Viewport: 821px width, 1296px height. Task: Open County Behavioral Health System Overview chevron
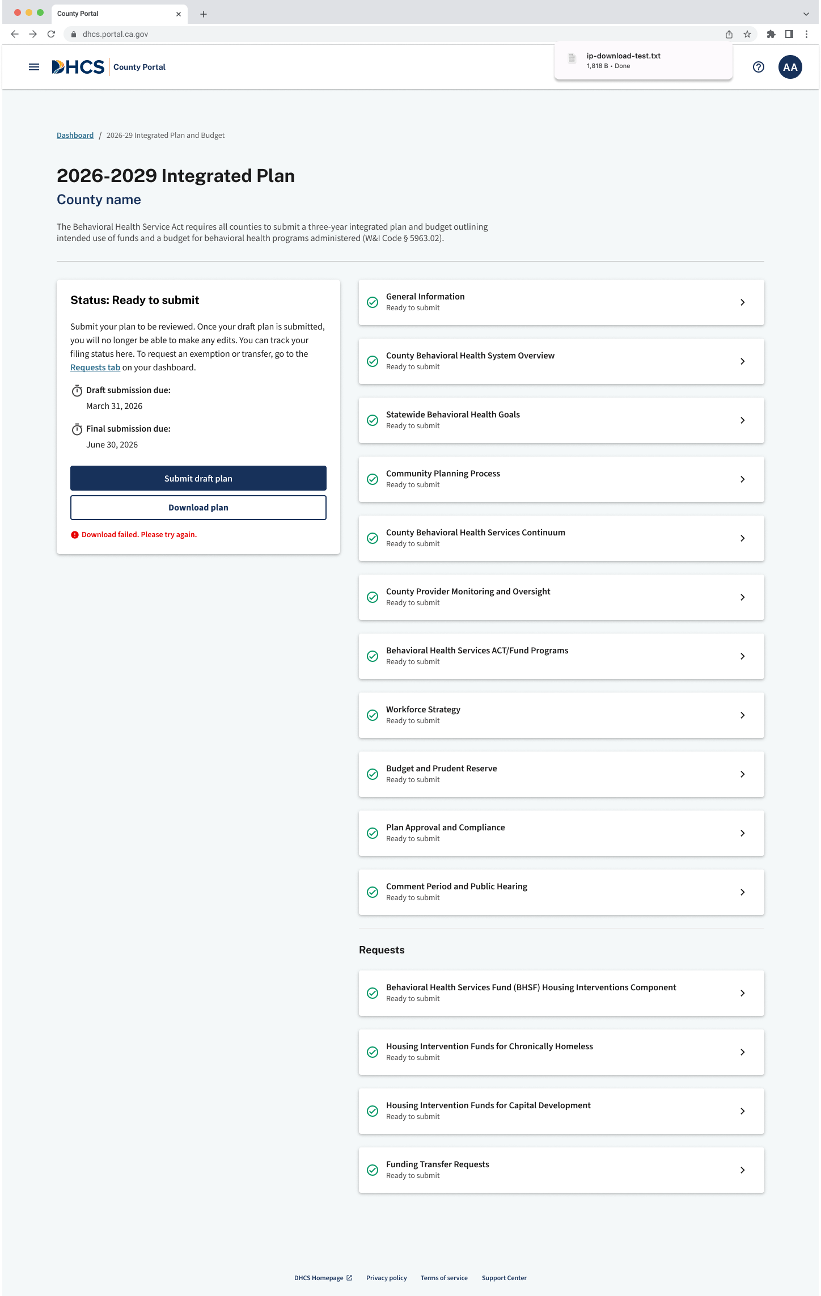point(743,361)
